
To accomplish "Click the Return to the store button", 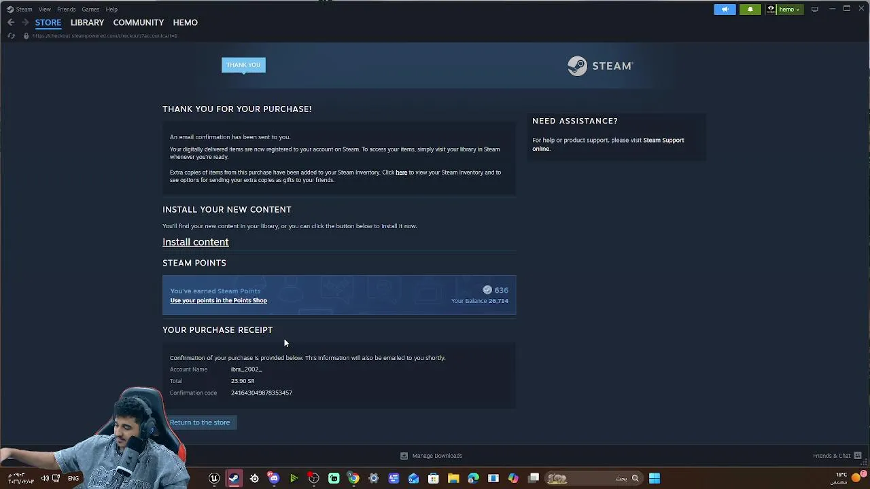I will coord(200,422).
